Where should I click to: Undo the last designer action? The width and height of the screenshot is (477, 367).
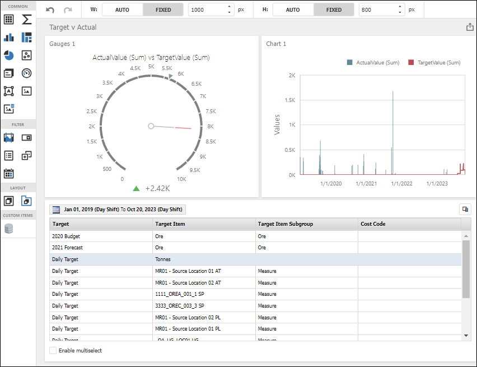50,10
